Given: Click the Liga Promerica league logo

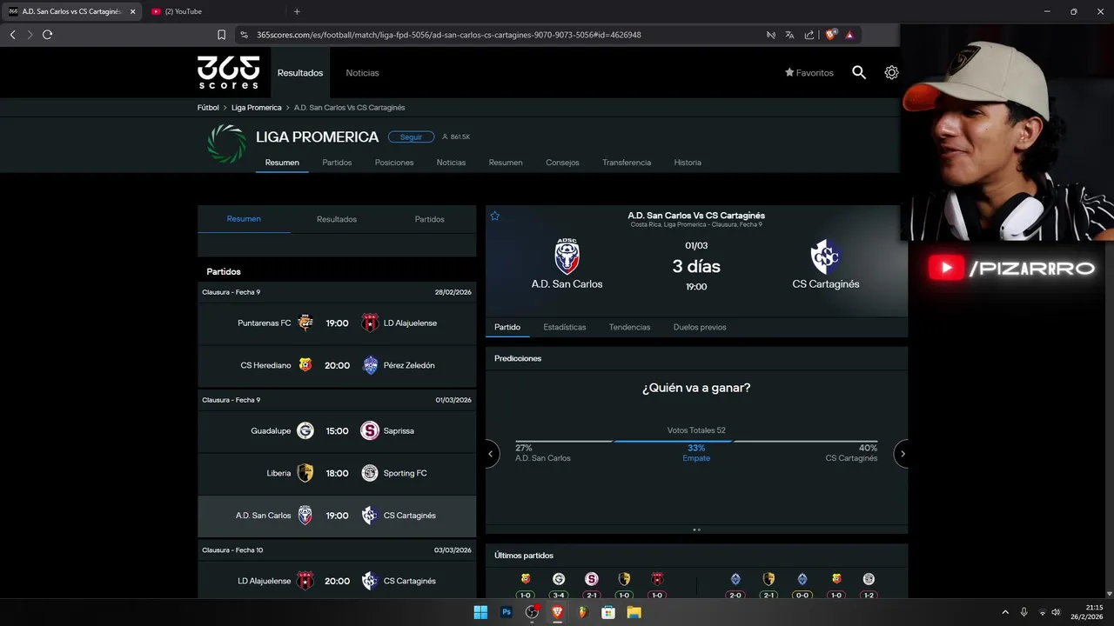Looking at the screenshot, I should 226,143.
